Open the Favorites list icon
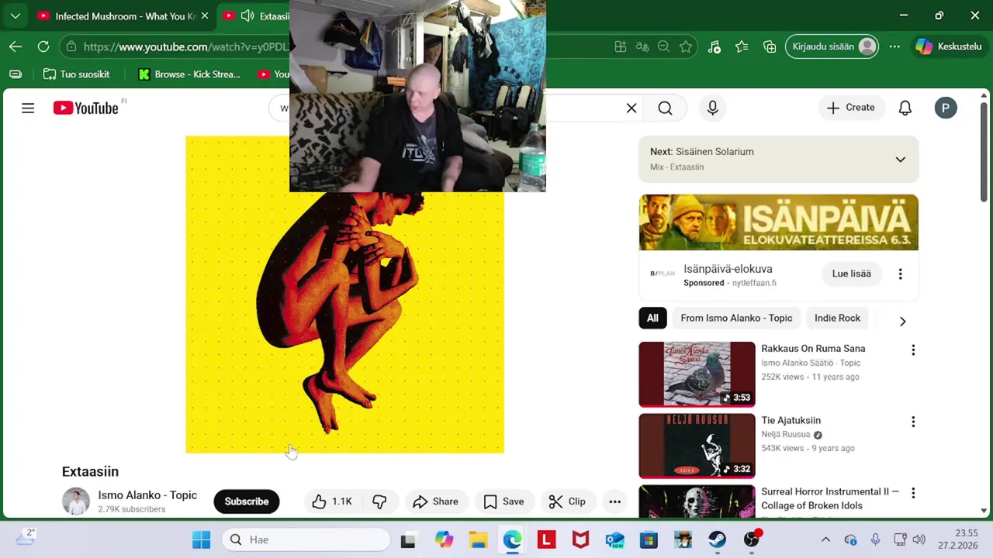Viewport: 993px width, 558px height. click(x=742, y=46)
